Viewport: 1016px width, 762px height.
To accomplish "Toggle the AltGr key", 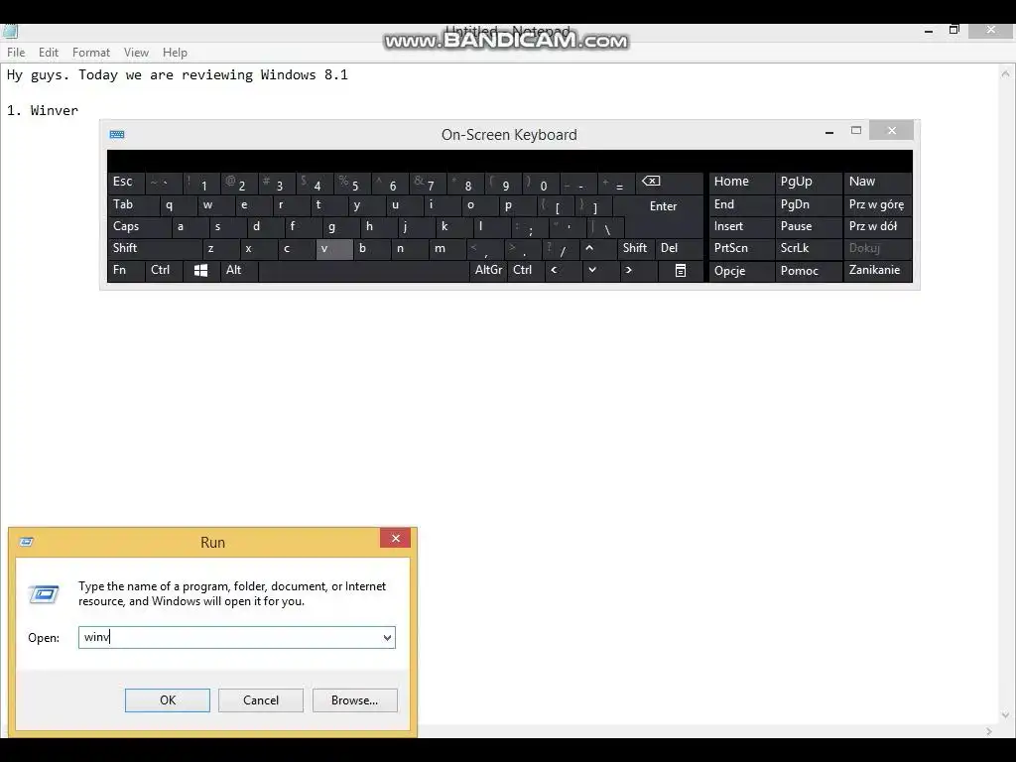I will click(488, 270).
